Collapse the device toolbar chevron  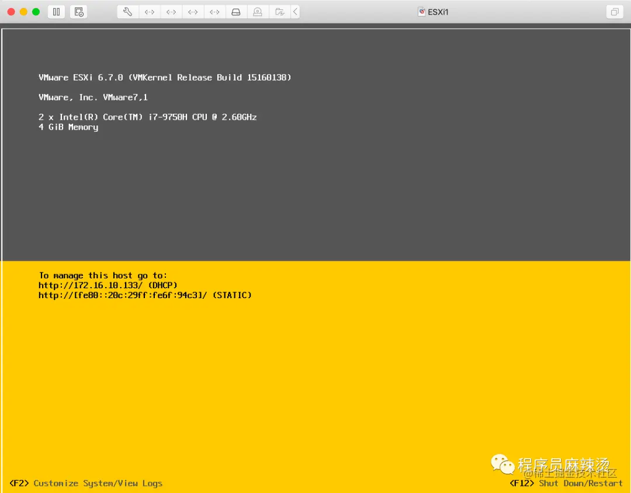pos(296,12)
